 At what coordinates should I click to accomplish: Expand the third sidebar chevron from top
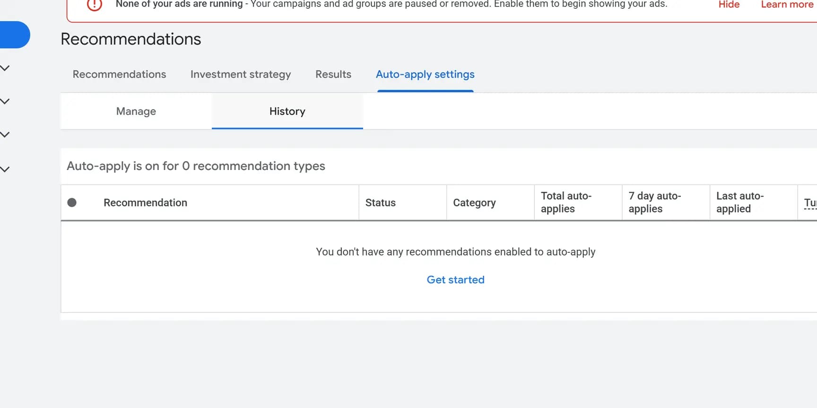[5, 135]
